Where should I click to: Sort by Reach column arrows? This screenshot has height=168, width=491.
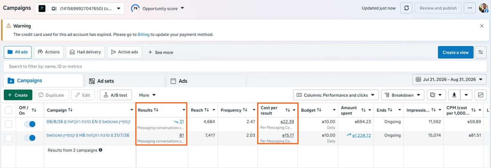(207, 110)
